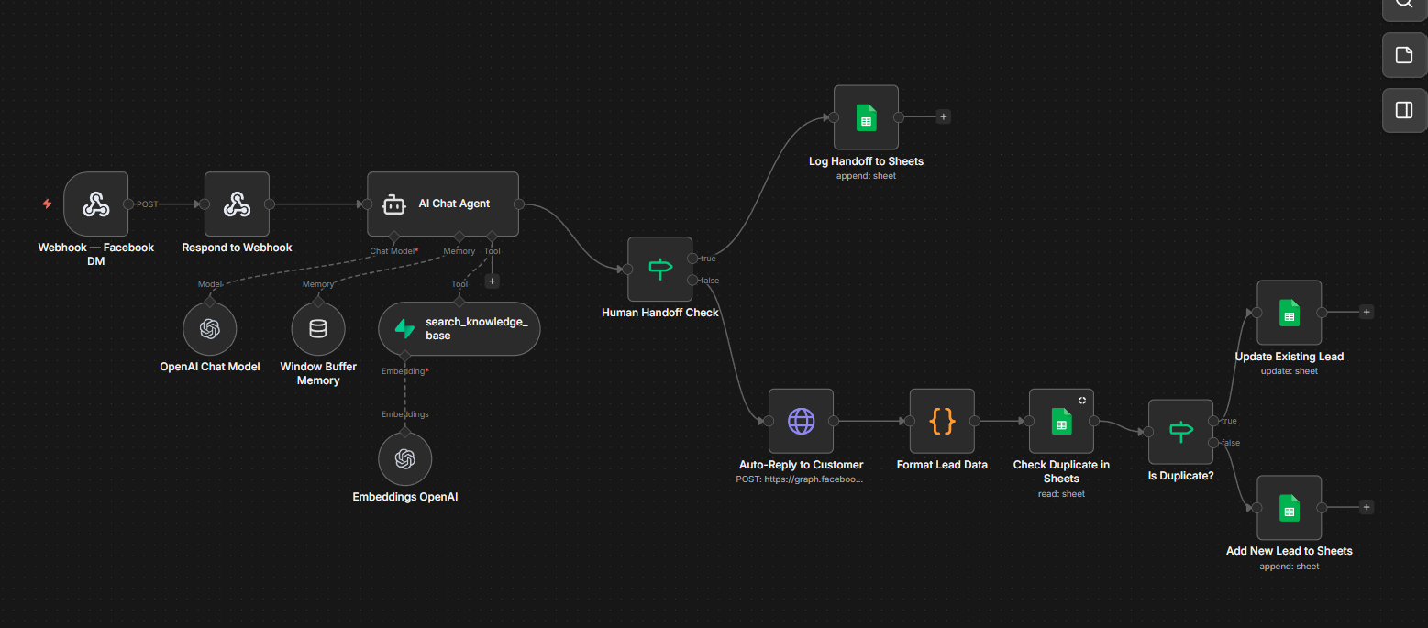1428x628 pixels.
Task: Click the small indicator on Check Duplicate node
Action: pos(1082,400)
